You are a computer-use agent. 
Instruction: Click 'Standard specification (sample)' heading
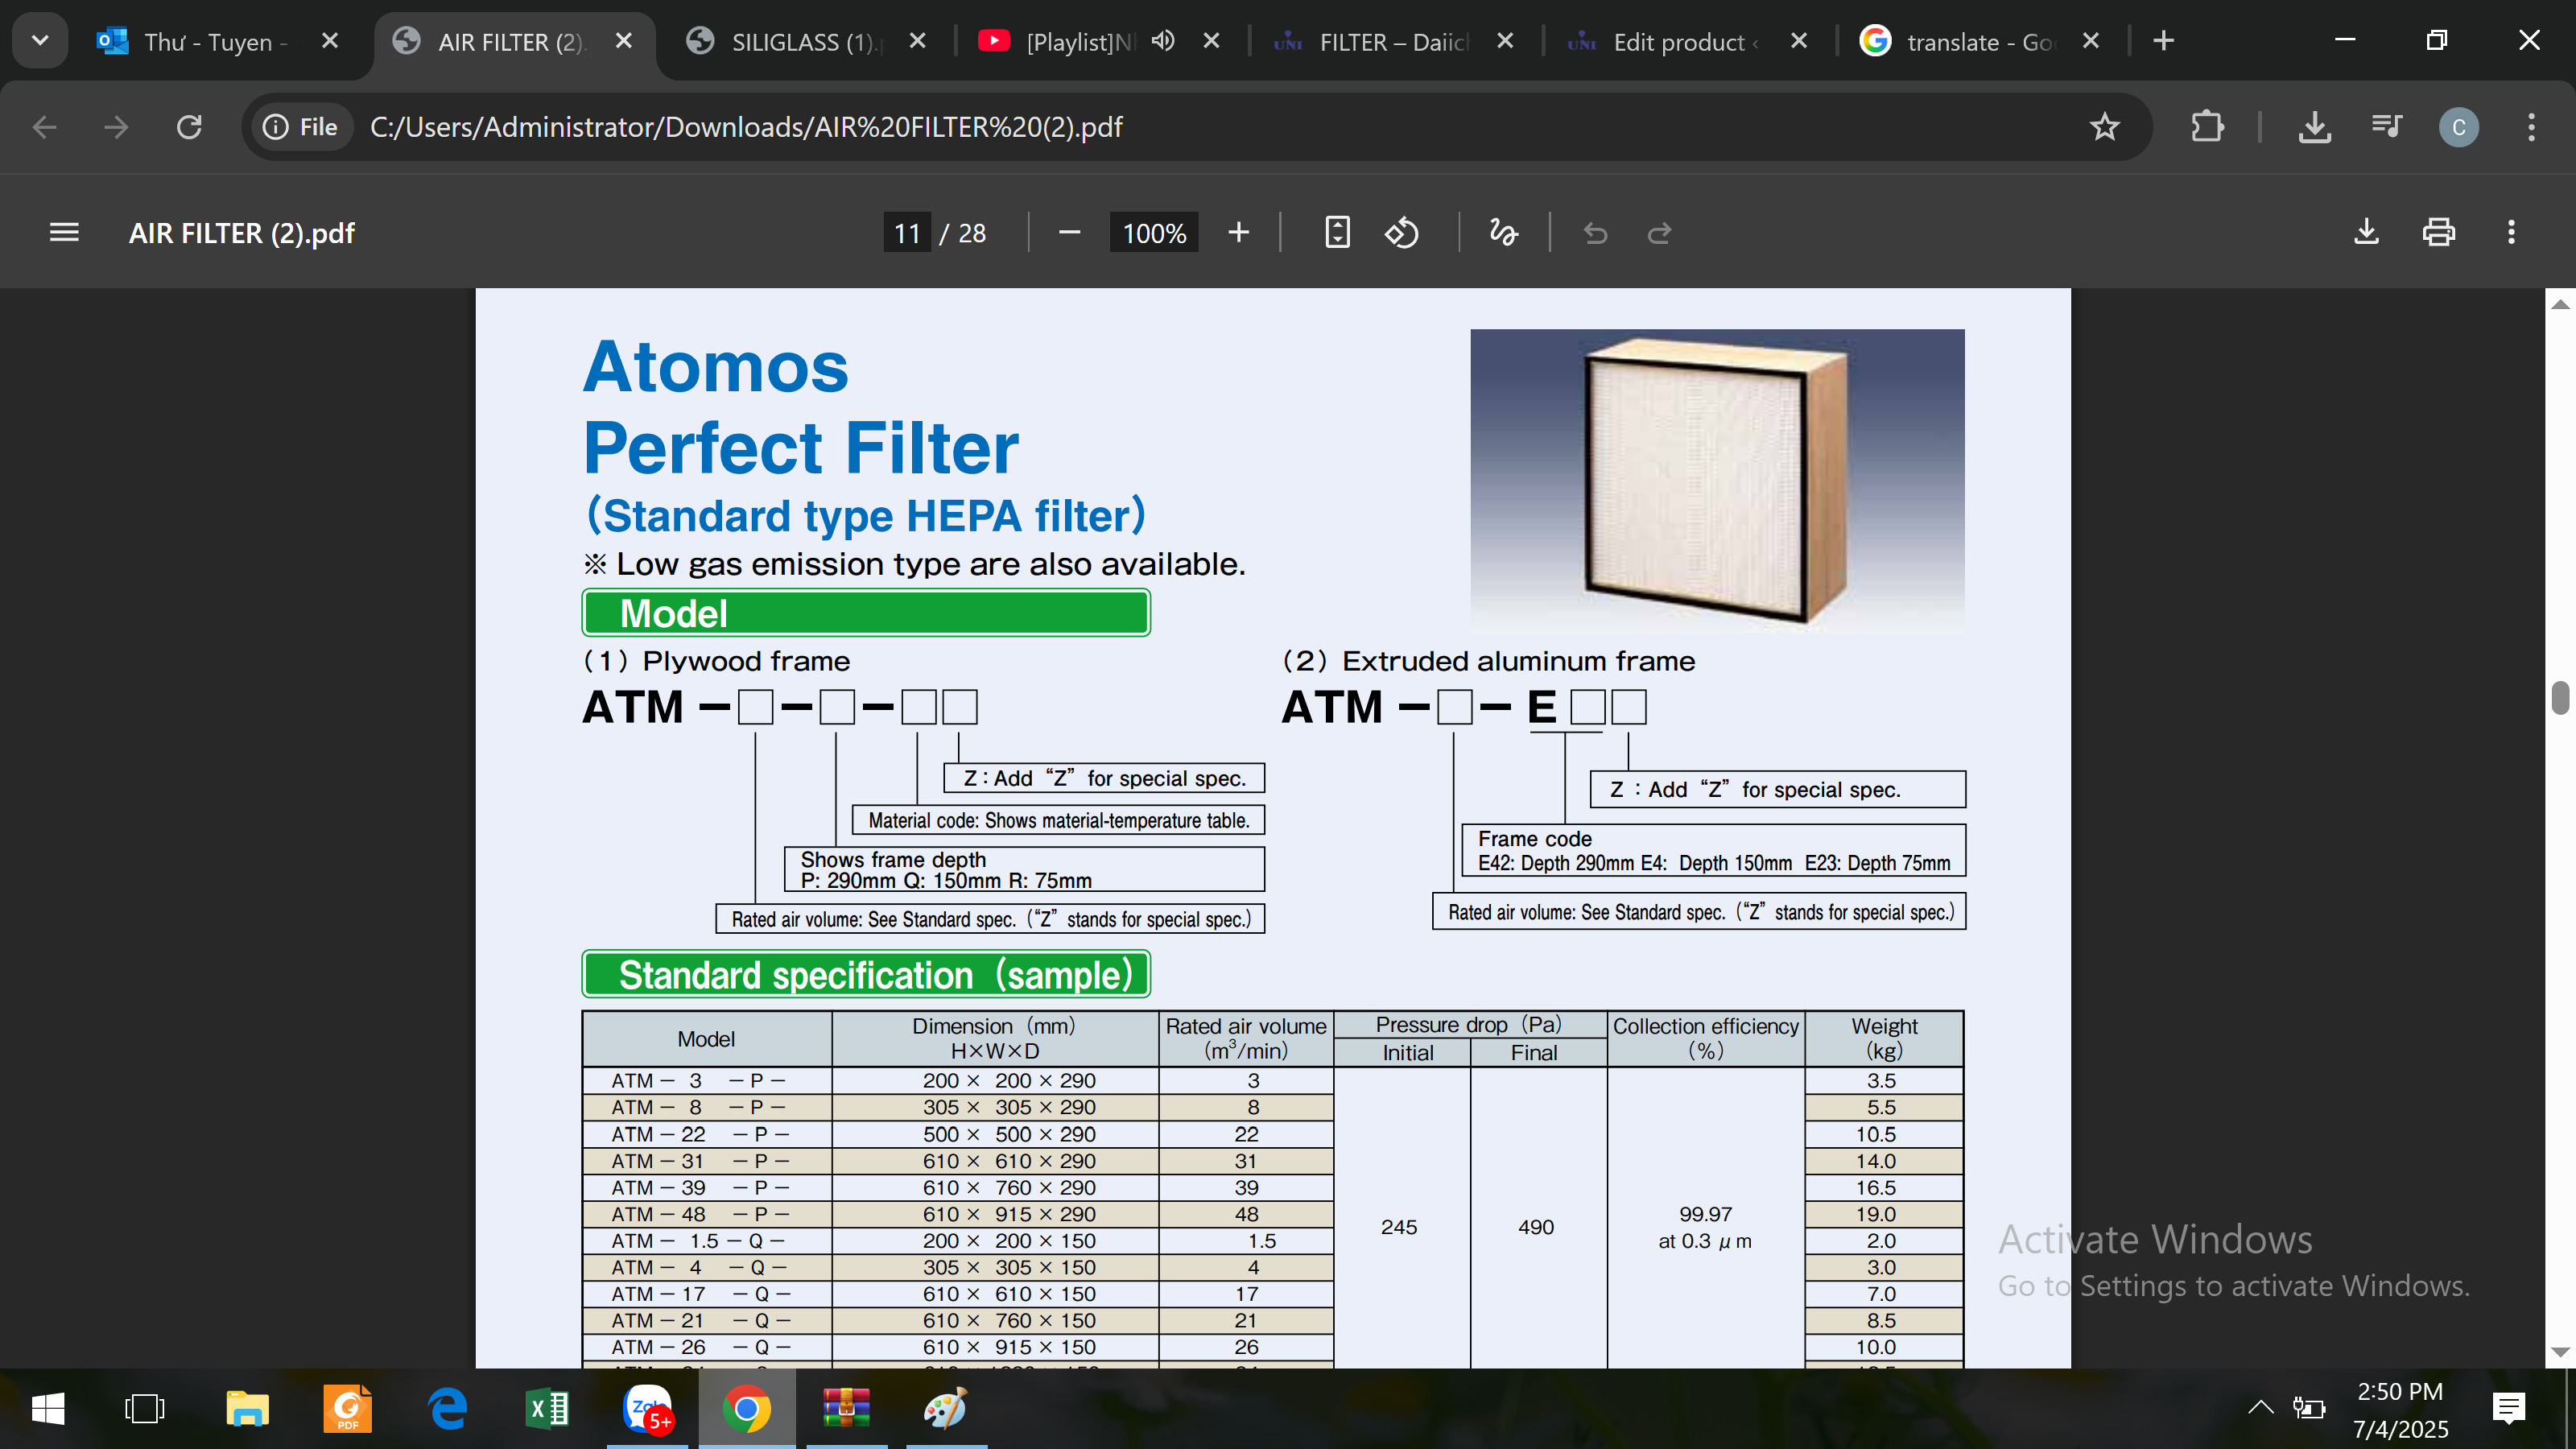pyautogui.click(x=866, y=974)
